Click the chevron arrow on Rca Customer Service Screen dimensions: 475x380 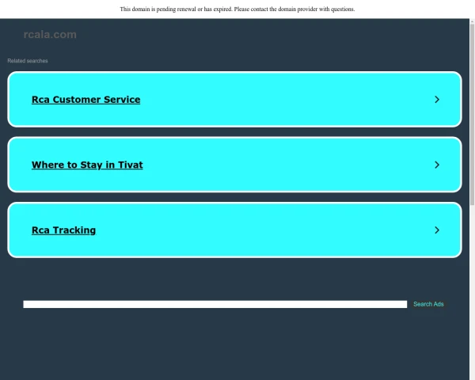(437, 100)
